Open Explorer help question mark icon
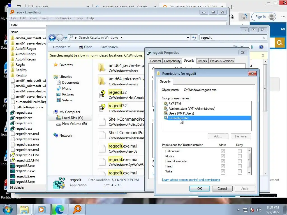The image size is (287, 215). [261, 47]
